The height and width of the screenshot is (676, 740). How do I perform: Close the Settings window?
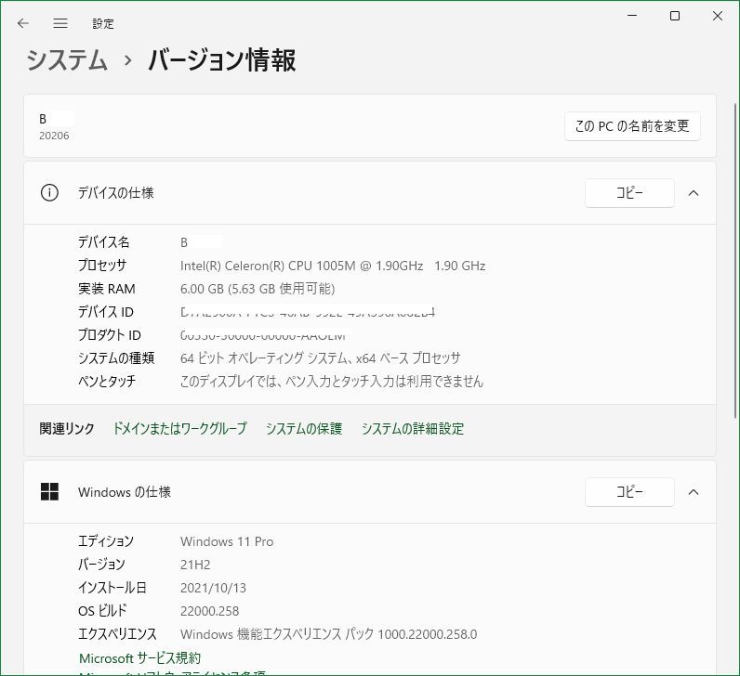(x=718, y=16)
